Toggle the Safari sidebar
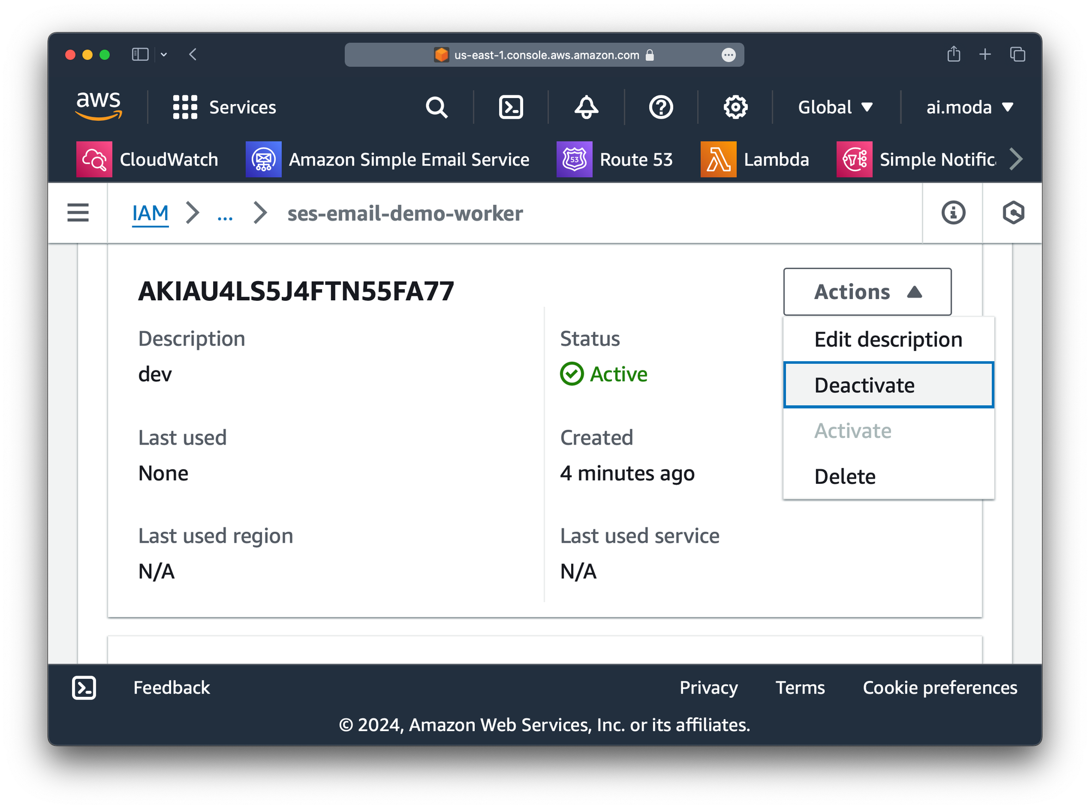The height and width of the screenshot is (809, 1090). click(x=140, y=54)
